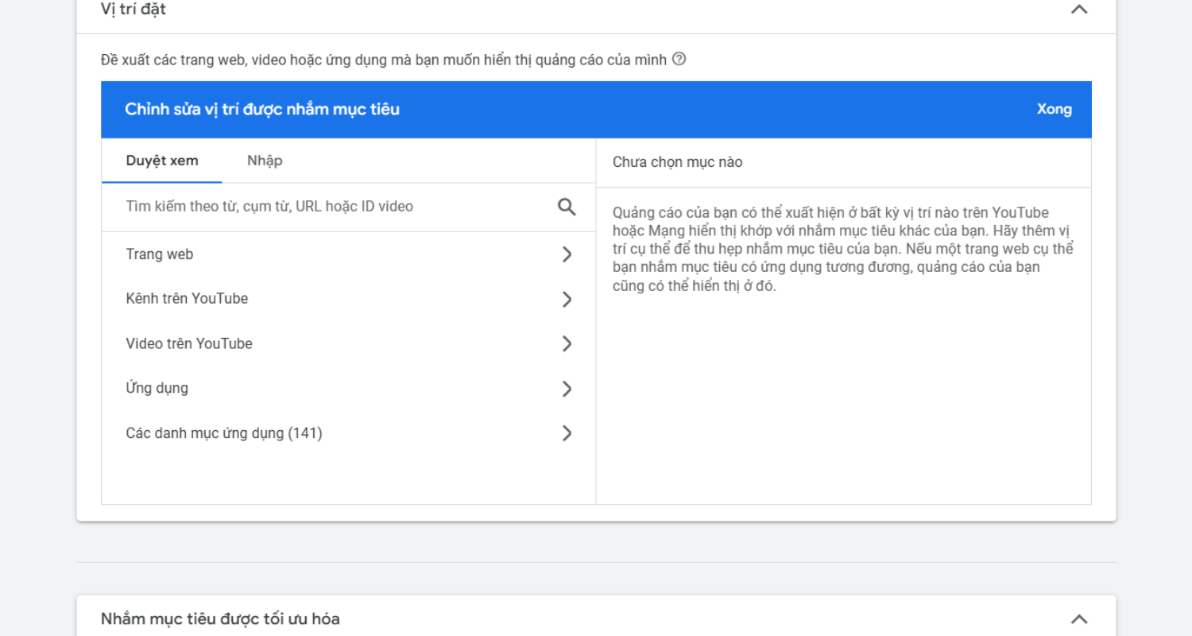
Task: Switch to the Nhập tab
Action: [265, 161]
